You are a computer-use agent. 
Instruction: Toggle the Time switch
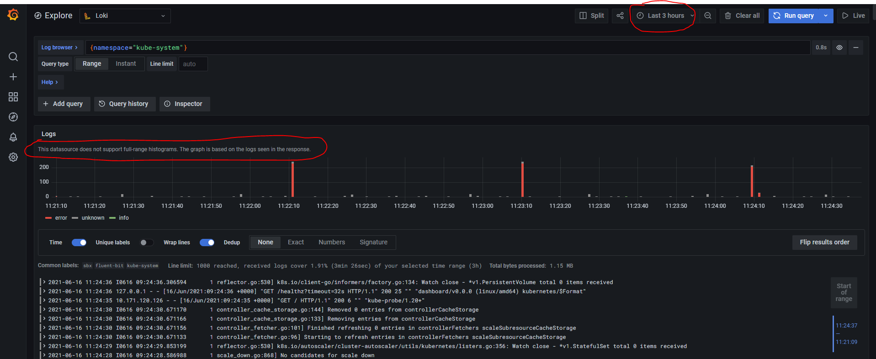click(79, 243)
